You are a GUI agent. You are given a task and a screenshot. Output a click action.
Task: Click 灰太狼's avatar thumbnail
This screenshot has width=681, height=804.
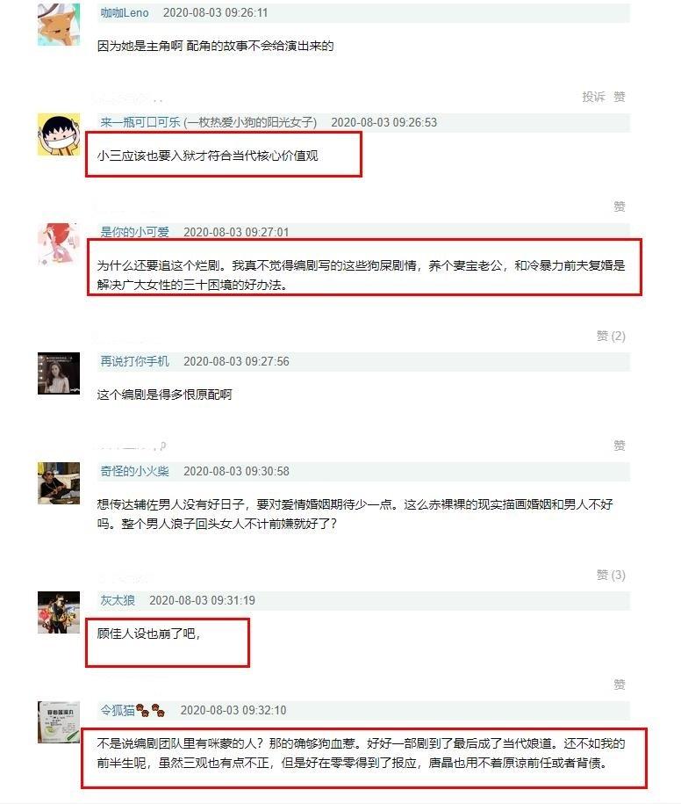[59, 612]
